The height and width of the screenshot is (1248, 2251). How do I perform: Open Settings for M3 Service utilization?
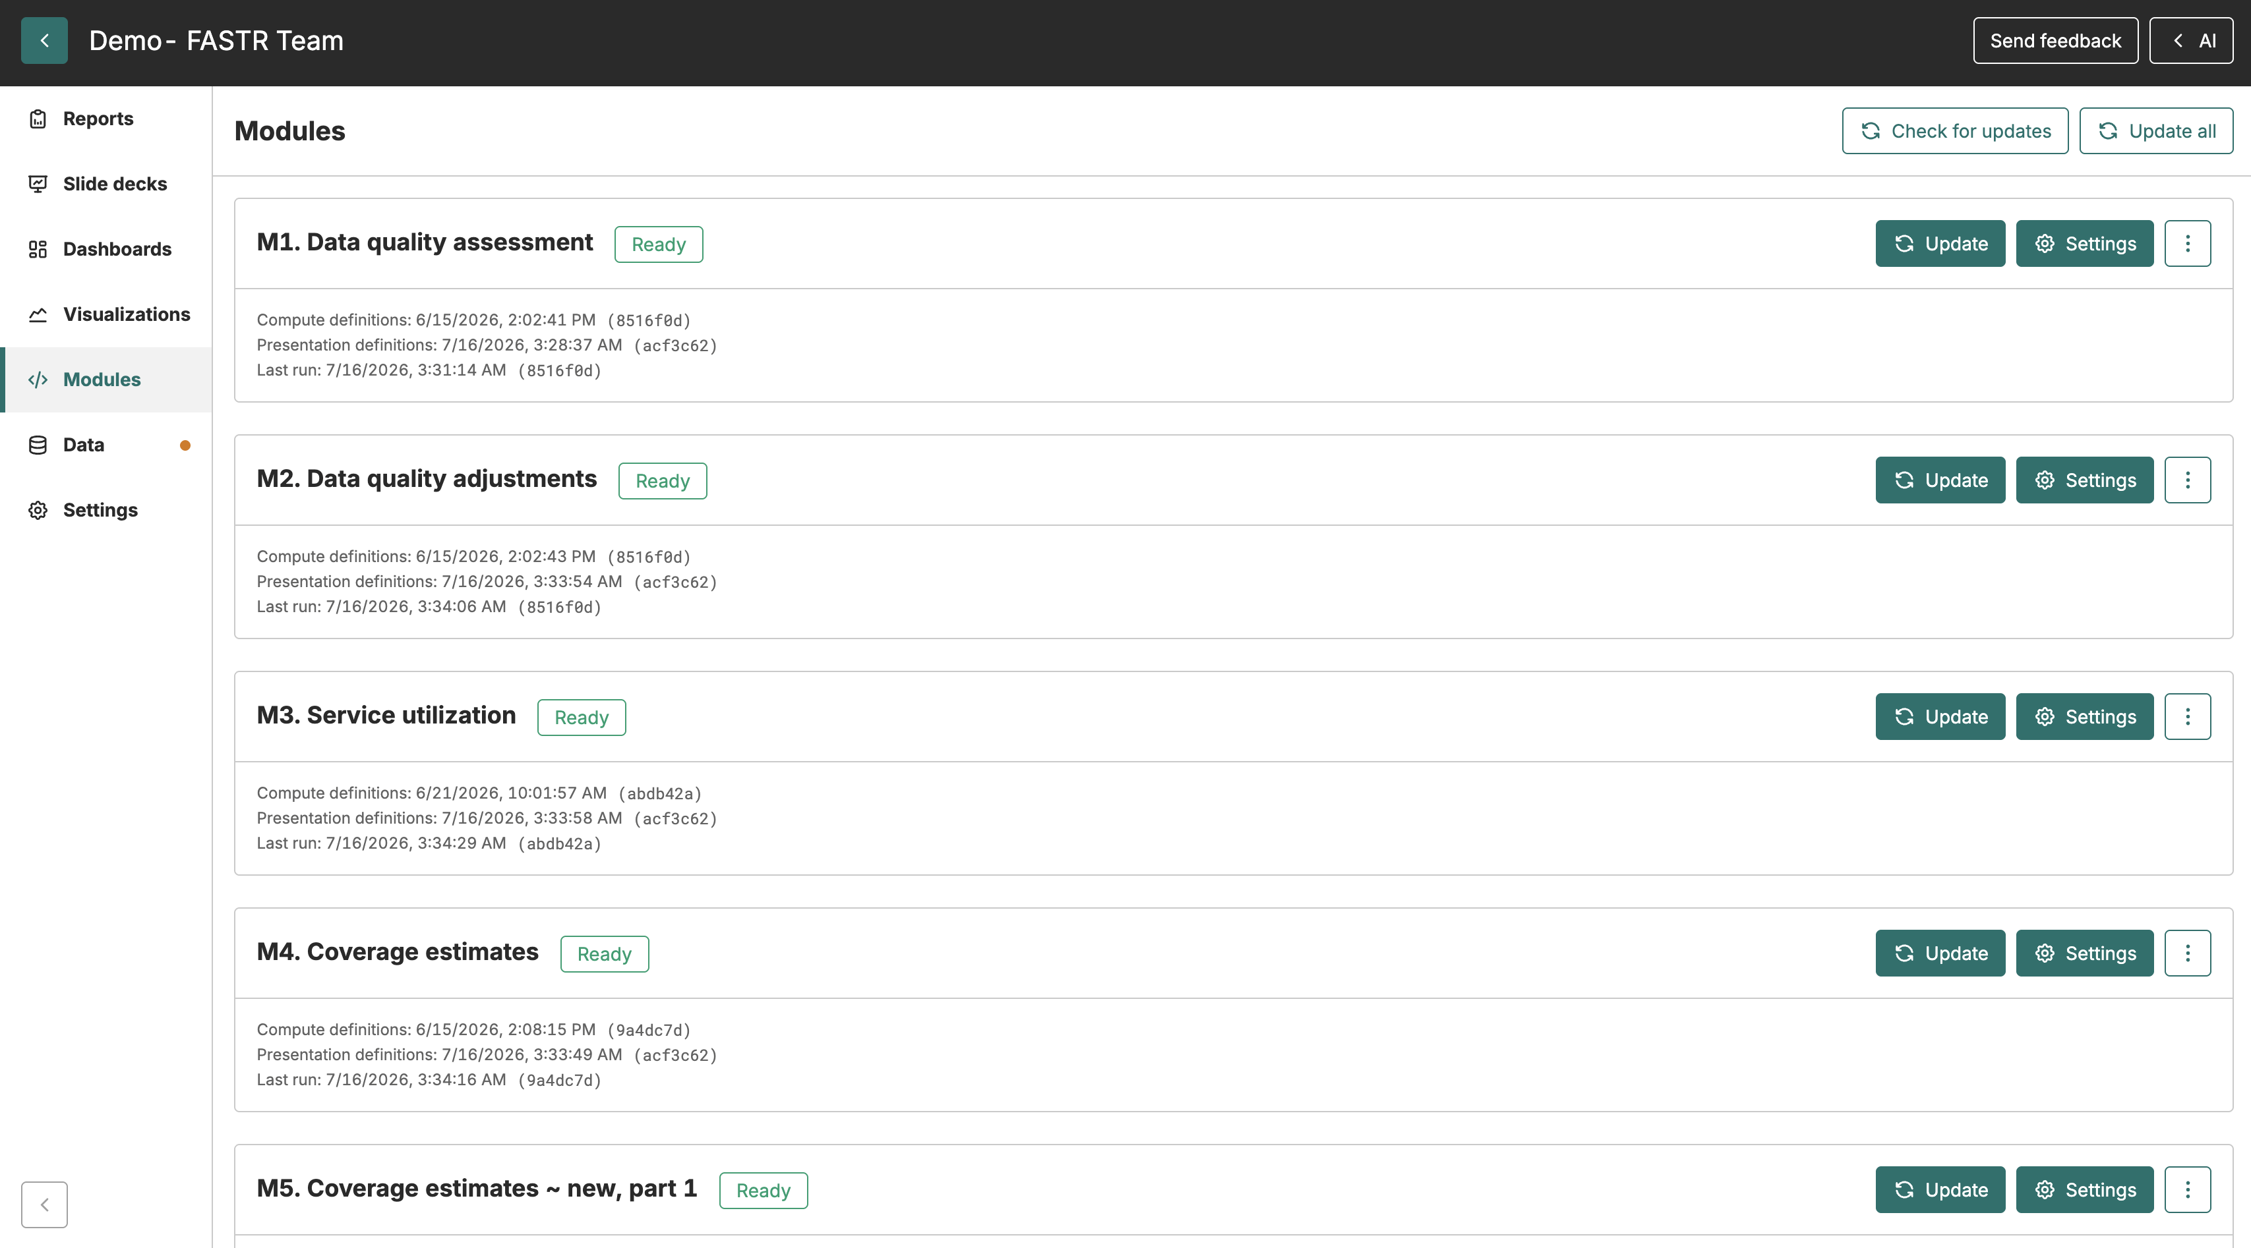pyautogui.click(x=2084, y=717)
